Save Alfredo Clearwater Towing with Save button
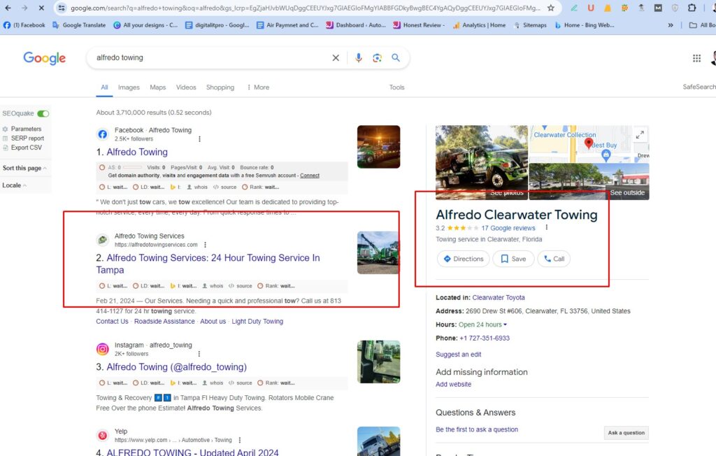Image resolution: width=716 pixels, height=456 pixels. tap(513, 259)
